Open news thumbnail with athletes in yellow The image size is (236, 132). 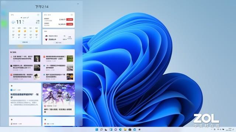tap(70, 77)
